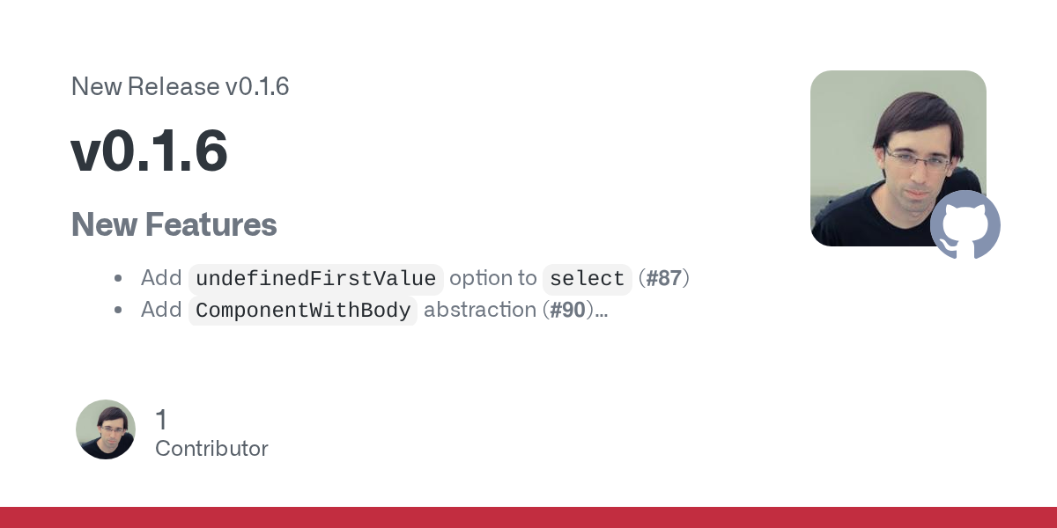
Task: Click the 'select' code label
Action: (587, 279)
